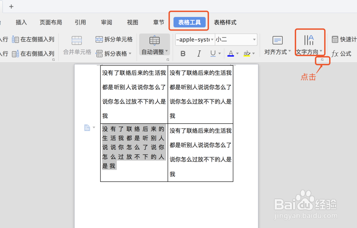Open the font size dropdown
The height and width of the screenshot is (228, 357).
click(x=254, y=39)
